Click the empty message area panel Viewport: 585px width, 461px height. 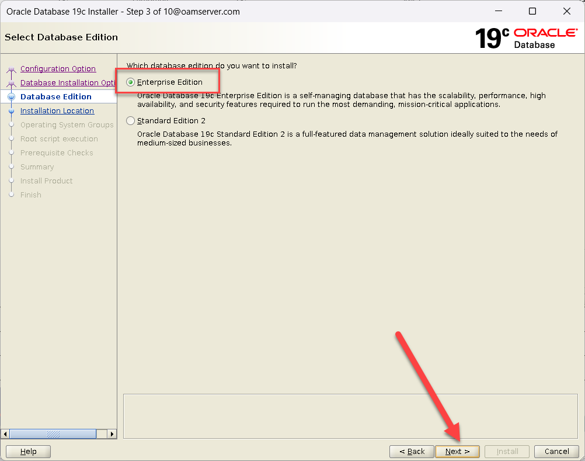(x=350, y=415)
